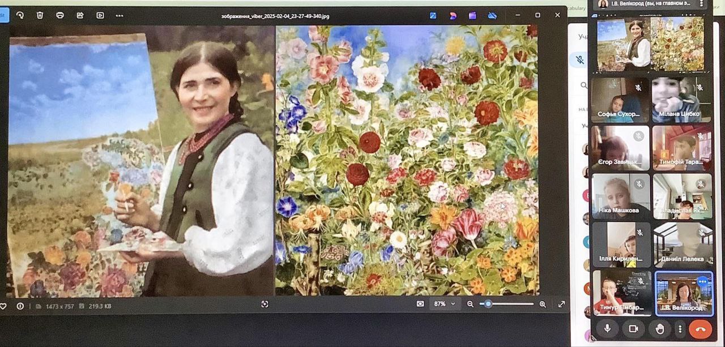
Task: Share the image via the share icon
Action: click(x=80, y=15)
